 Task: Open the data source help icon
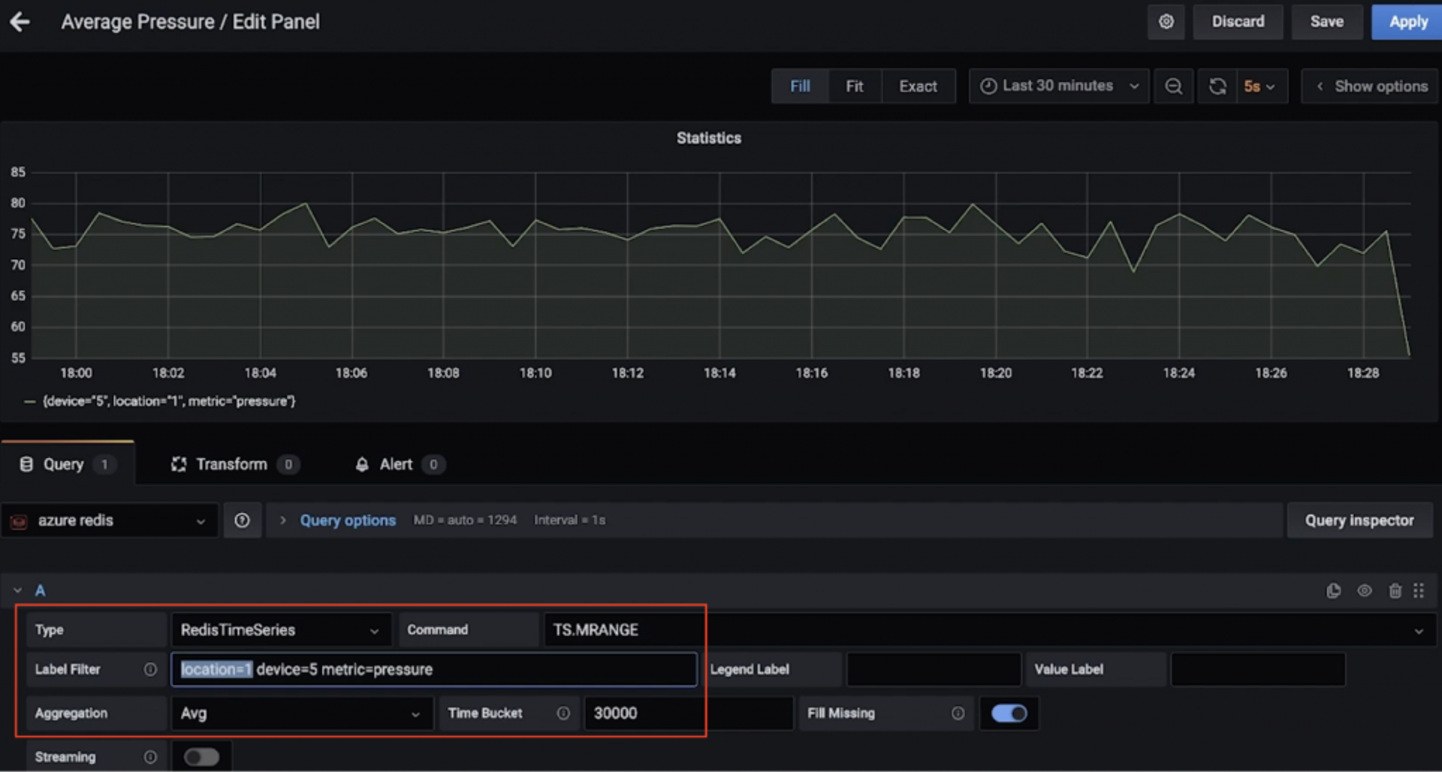click(242, 520)
